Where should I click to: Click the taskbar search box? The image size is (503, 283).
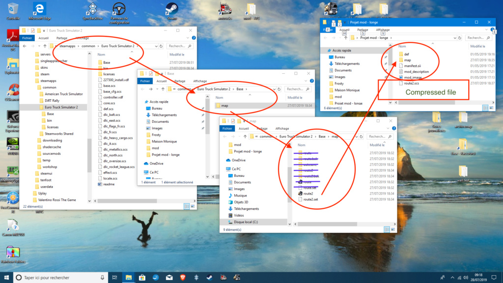tap(60, 278)
